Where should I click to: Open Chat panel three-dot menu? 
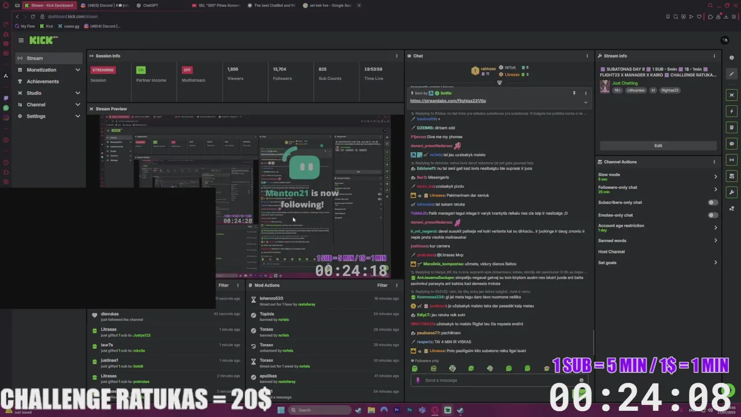tap(587, 56)
